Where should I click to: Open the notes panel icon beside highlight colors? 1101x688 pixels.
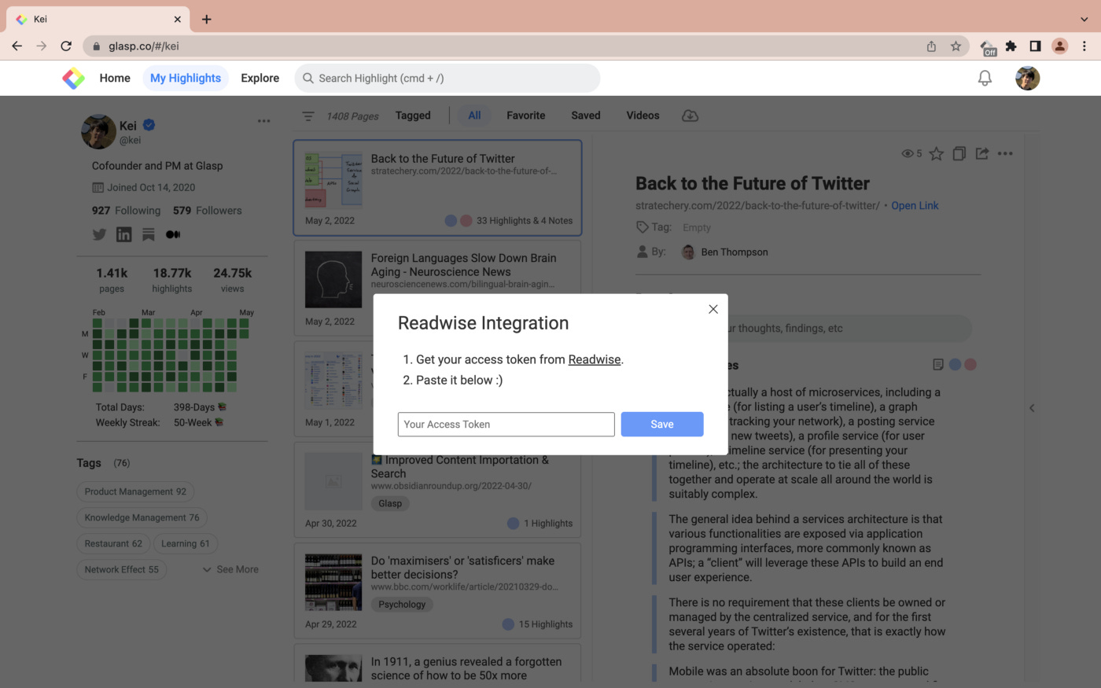937,364
